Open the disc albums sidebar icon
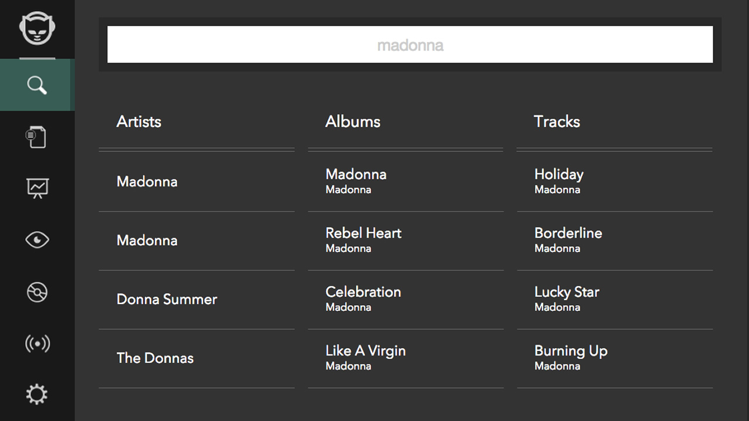Image resolution: width=749 pixels, height=421 pixels. [37, 292]
